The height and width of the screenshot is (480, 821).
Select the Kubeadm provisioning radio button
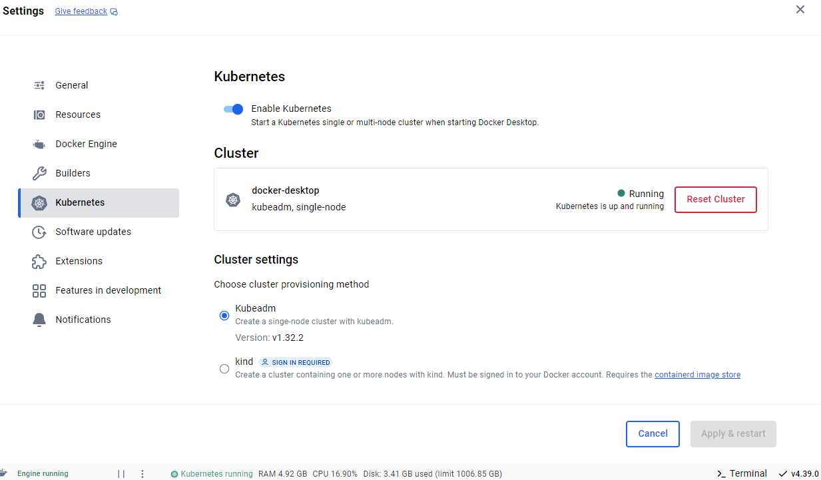pos(224,316)
